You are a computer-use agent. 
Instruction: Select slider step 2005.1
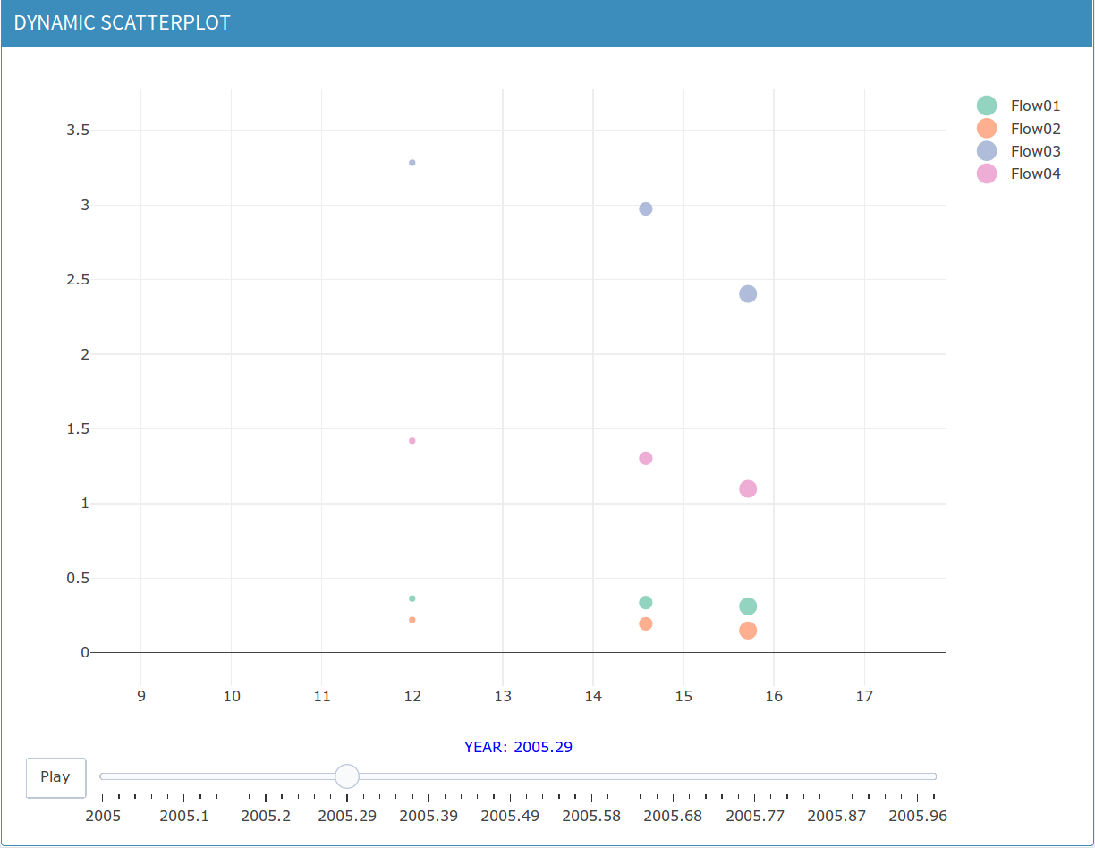tap(183, 815)
